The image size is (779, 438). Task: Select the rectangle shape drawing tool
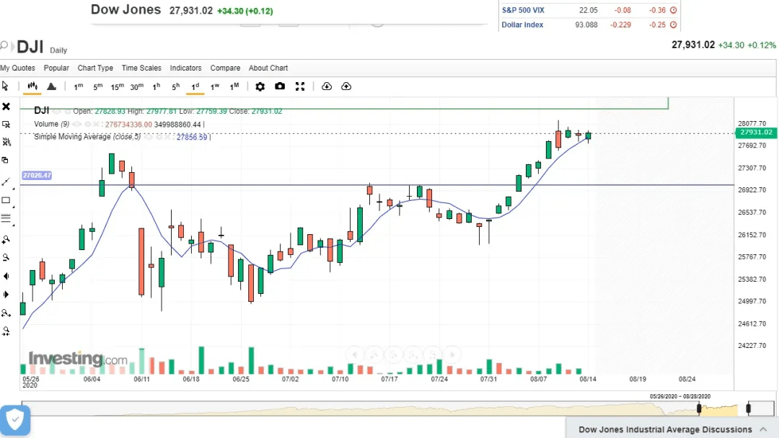[6, 200]
